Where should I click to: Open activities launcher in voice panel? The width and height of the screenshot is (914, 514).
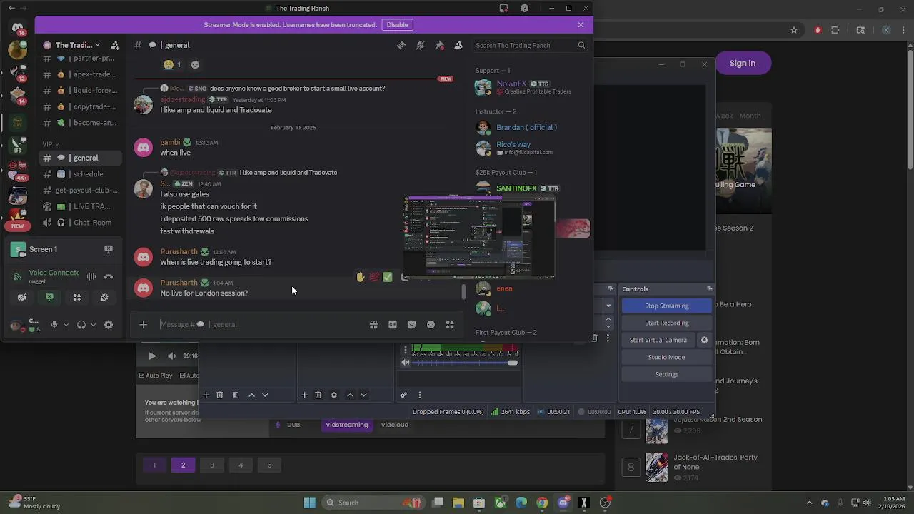[x=77, y=298]
